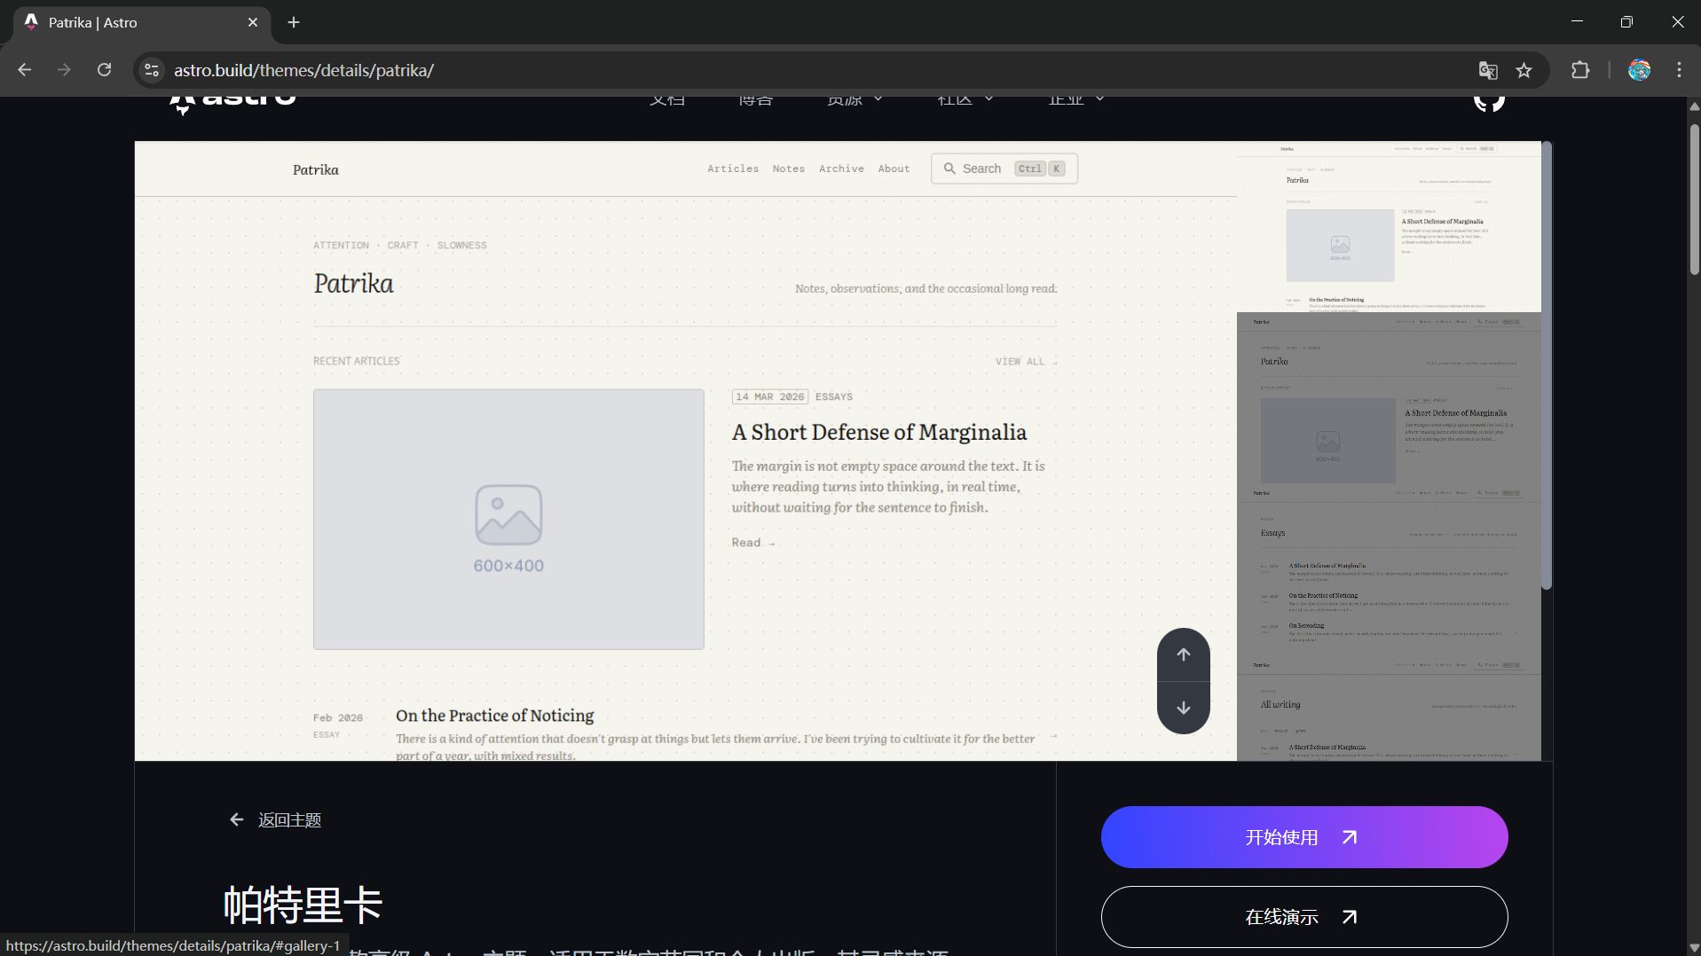
Task: Open 'On the Practice of Noticing' title
Action: click(x=495, y=716)
